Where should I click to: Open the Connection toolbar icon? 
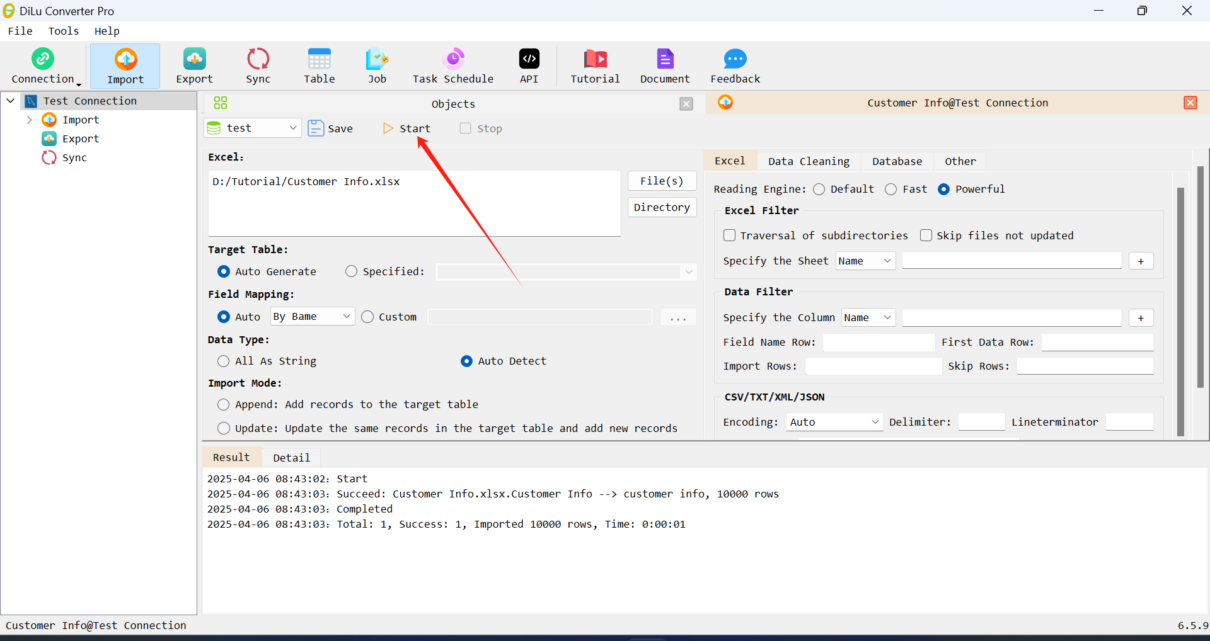43,59
